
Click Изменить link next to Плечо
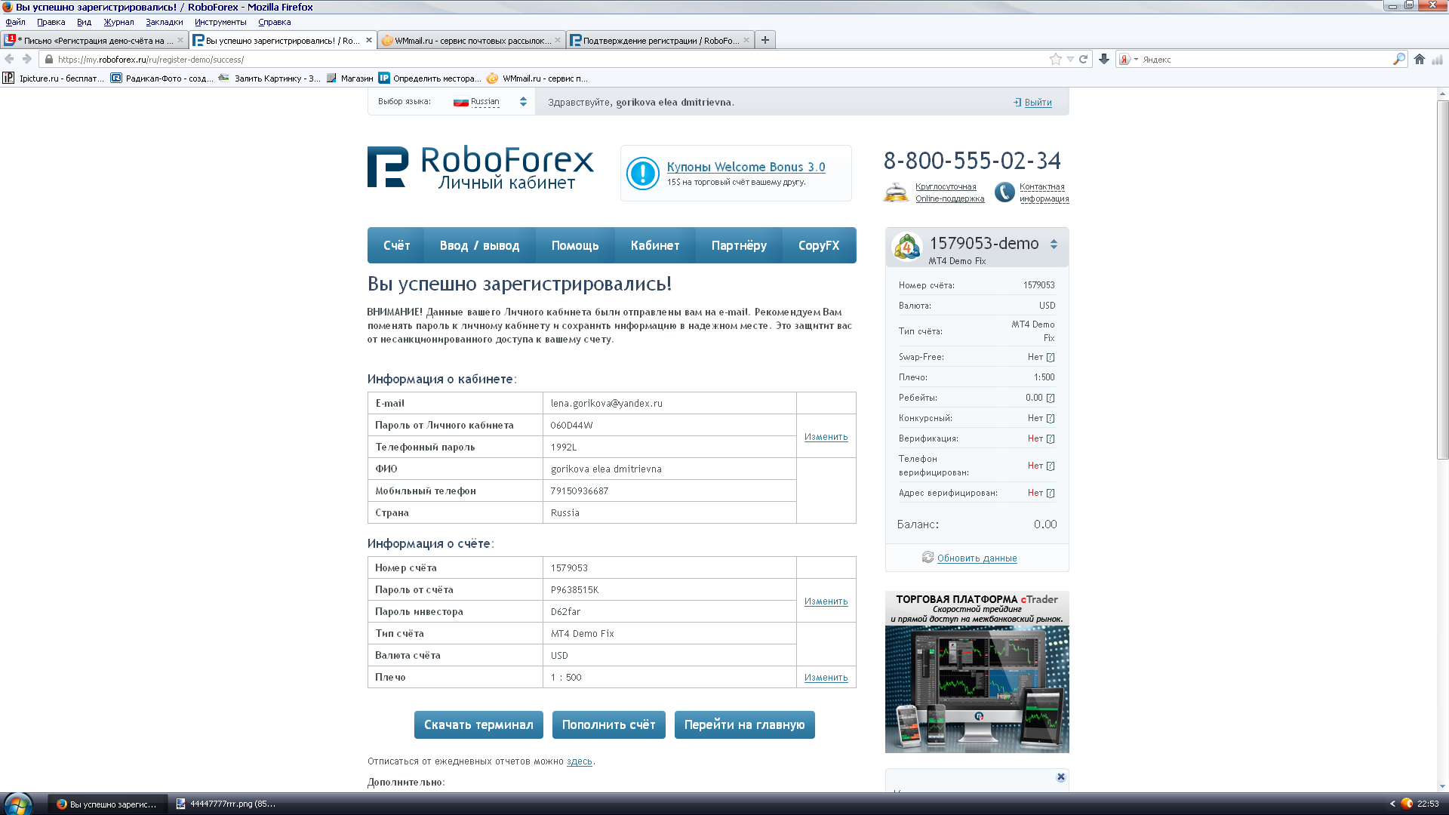pos(826,678)
